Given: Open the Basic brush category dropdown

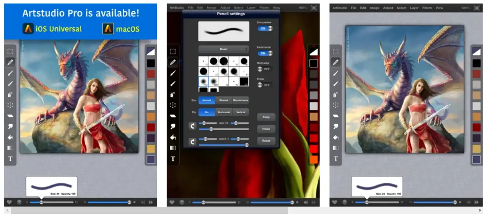Looking at the screenshot, I should (223, 49).
